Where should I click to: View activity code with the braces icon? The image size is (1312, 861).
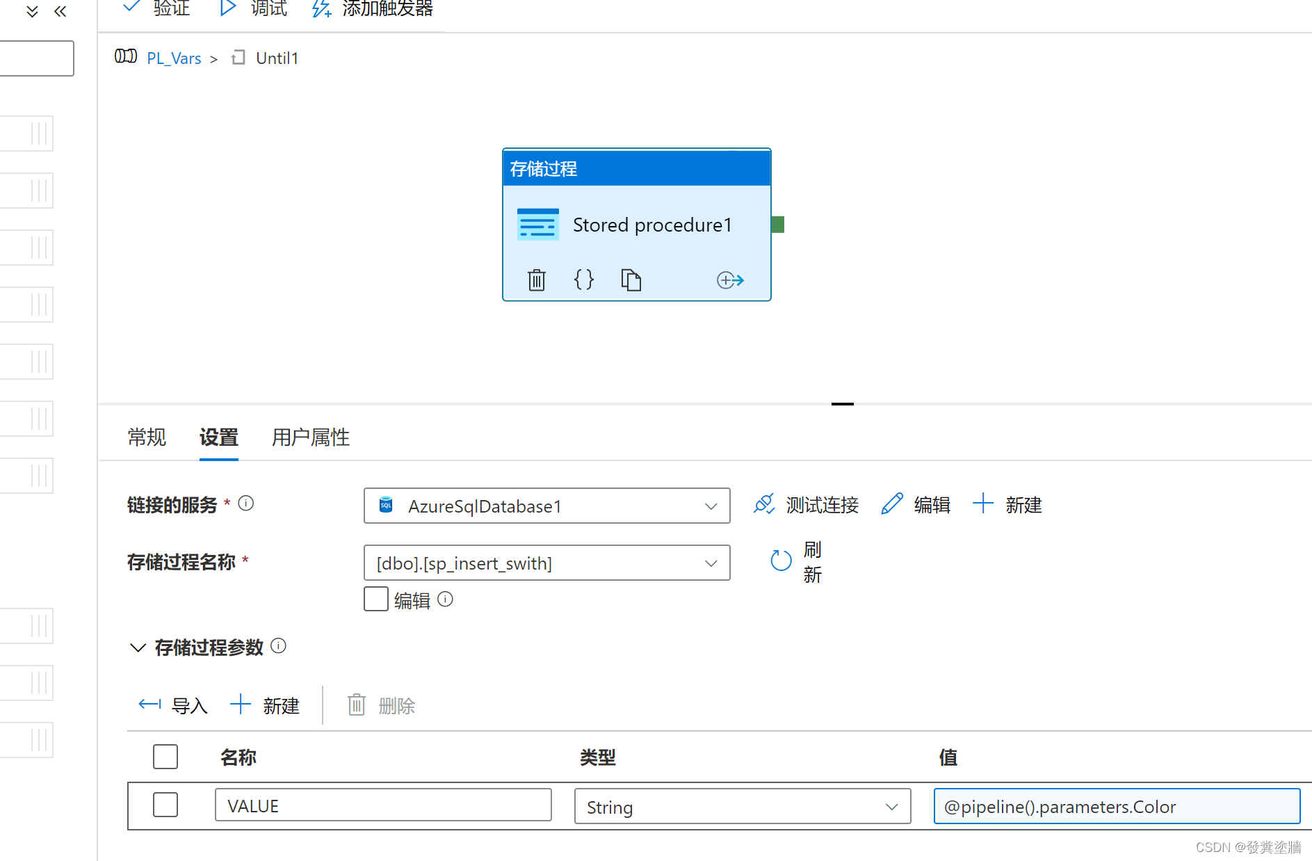tap(584, 280)
